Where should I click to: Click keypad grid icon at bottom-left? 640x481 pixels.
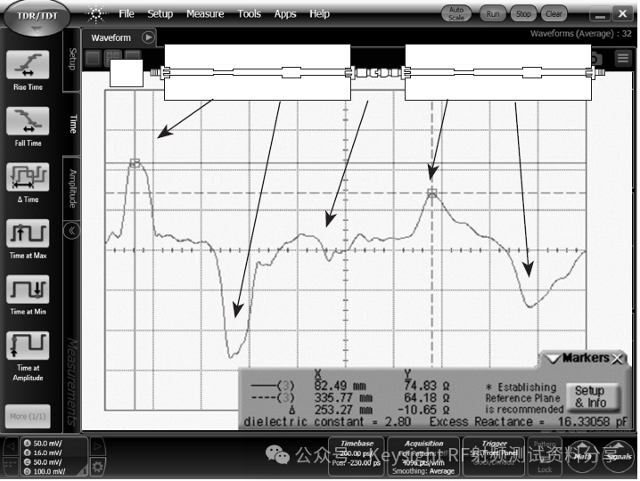coord(11,465)
